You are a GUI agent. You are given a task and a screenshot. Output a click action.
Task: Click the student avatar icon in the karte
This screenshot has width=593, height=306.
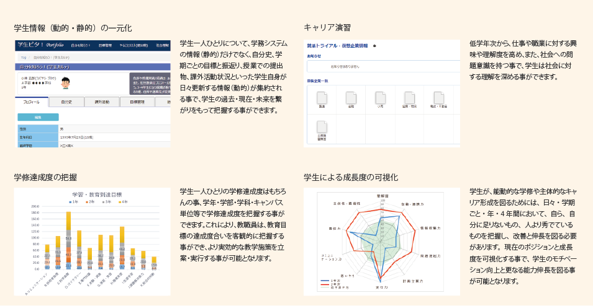66,84
